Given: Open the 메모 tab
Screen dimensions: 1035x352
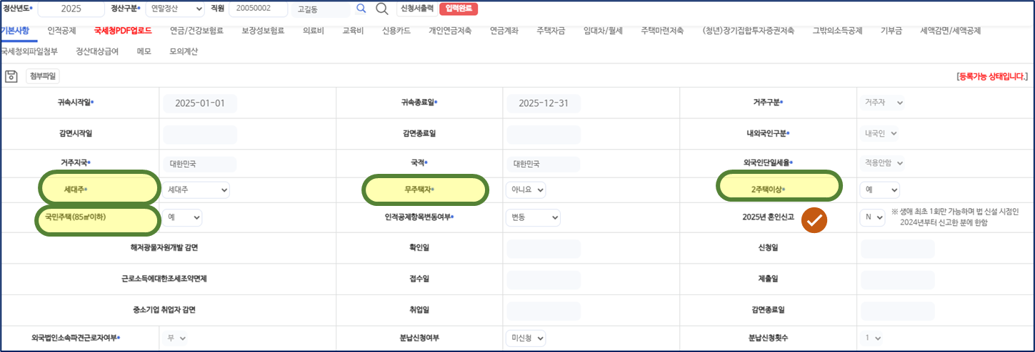Looking at the screenshot, I should (144, 51).
